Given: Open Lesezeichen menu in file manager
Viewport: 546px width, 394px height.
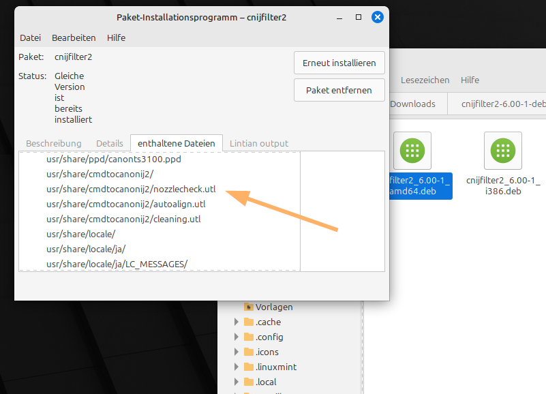Looking at the screenshot, I should pos(425,80).
